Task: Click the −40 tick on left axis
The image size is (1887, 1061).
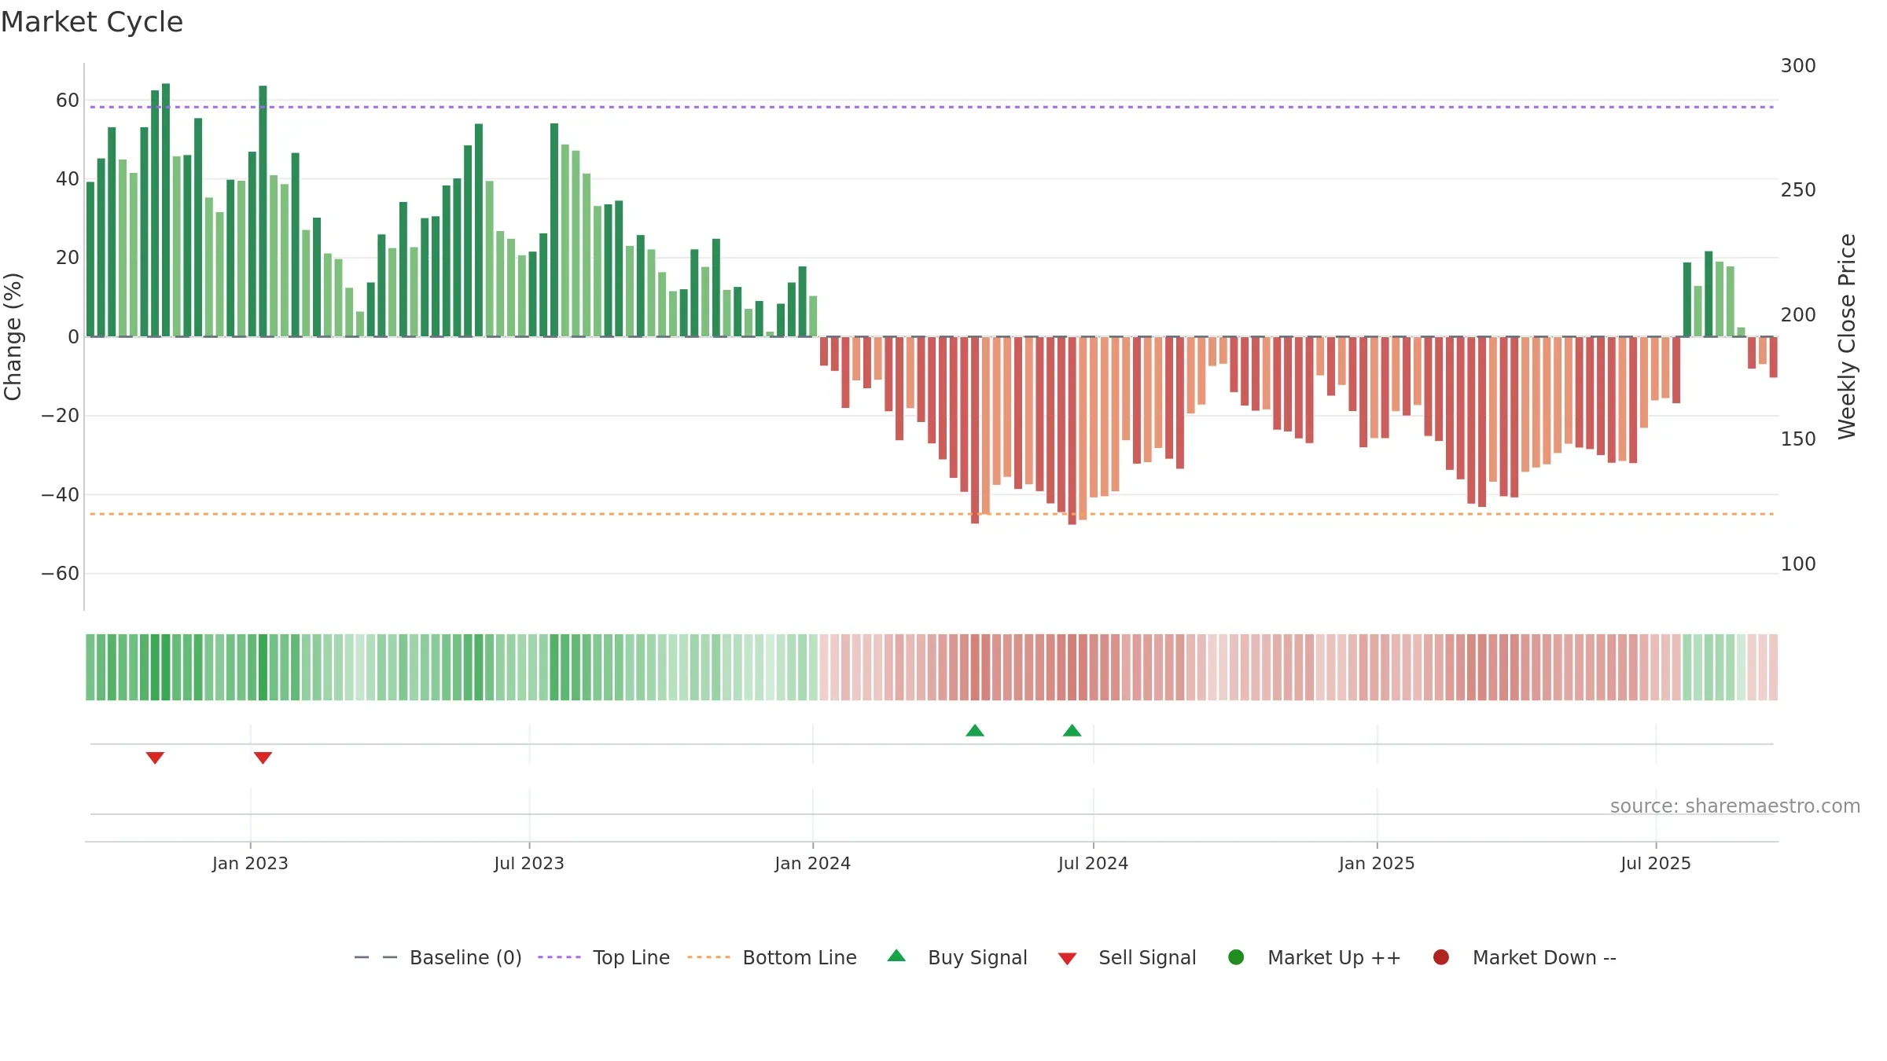Action: coord(61,495)
